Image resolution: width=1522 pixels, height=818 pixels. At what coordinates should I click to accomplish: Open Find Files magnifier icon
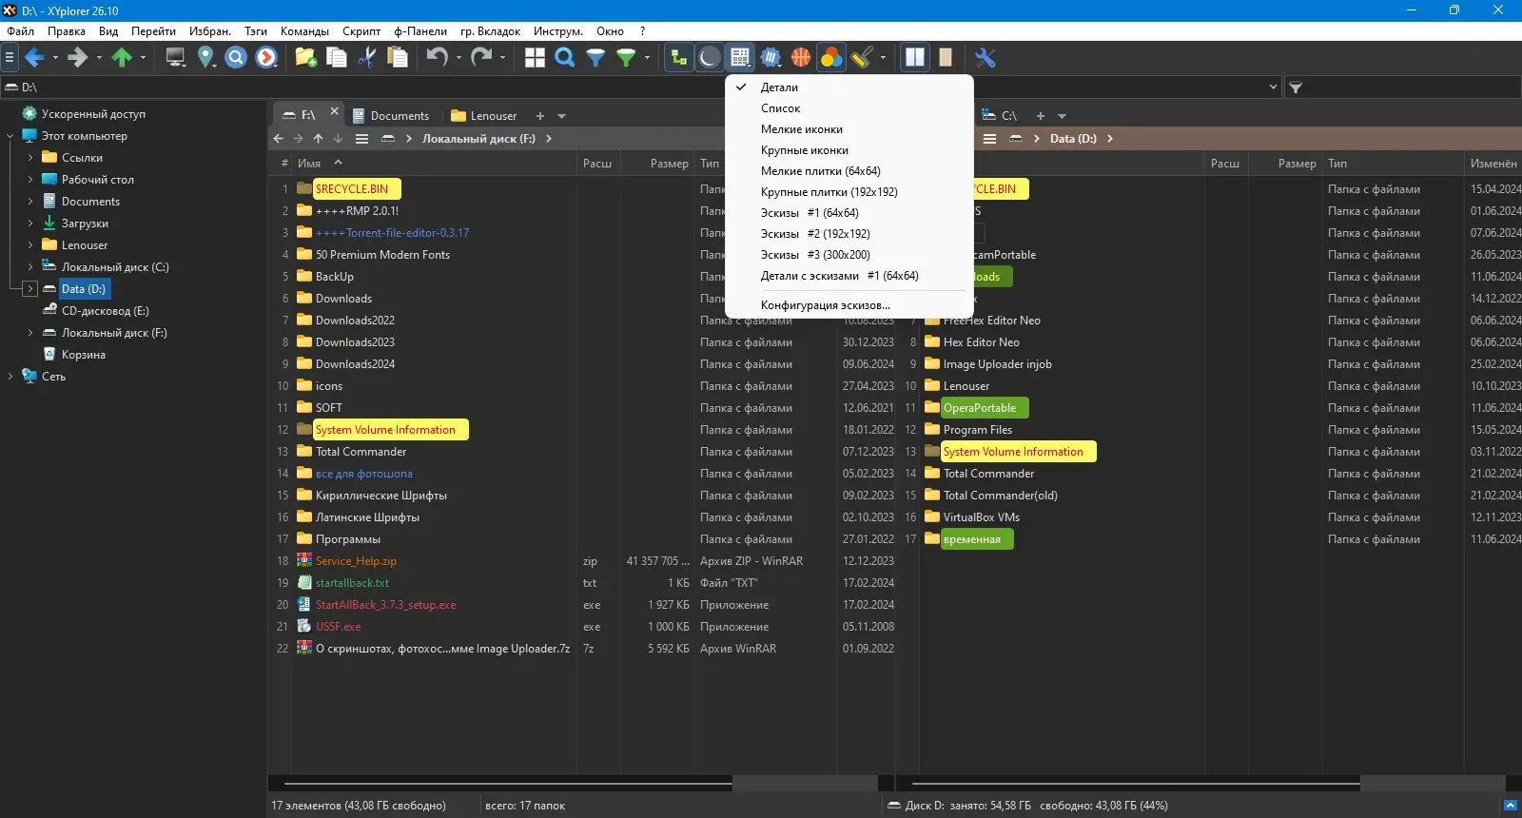pos(565,58)
